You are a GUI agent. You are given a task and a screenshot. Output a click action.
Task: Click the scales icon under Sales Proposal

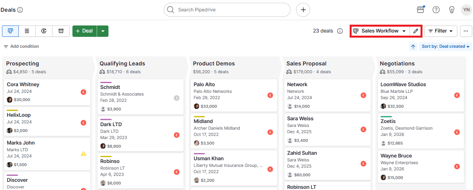pyautogui.click(x=289, y=72)
